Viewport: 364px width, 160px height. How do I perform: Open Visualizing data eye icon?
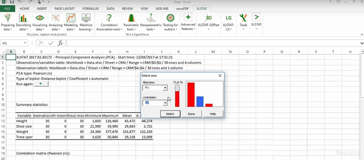[40, 18]
